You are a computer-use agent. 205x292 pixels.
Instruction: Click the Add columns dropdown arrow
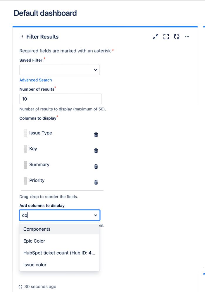click(x=95, y=215)
